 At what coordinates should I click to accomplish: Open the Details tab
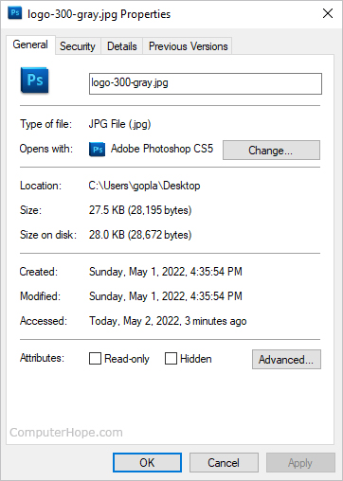pos(122,46)
